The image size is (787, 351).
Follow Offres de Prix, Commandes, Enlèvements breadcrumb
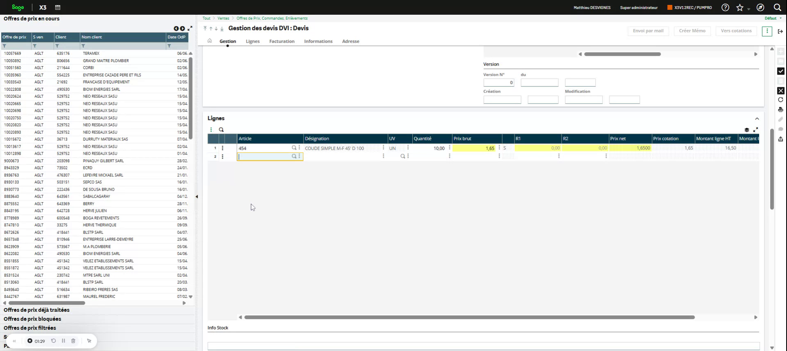coord(272,18)
